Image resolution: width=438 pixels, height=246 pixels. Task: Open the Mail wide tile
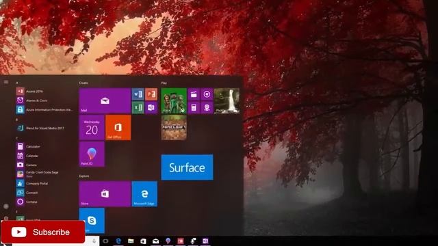point(105,101)
